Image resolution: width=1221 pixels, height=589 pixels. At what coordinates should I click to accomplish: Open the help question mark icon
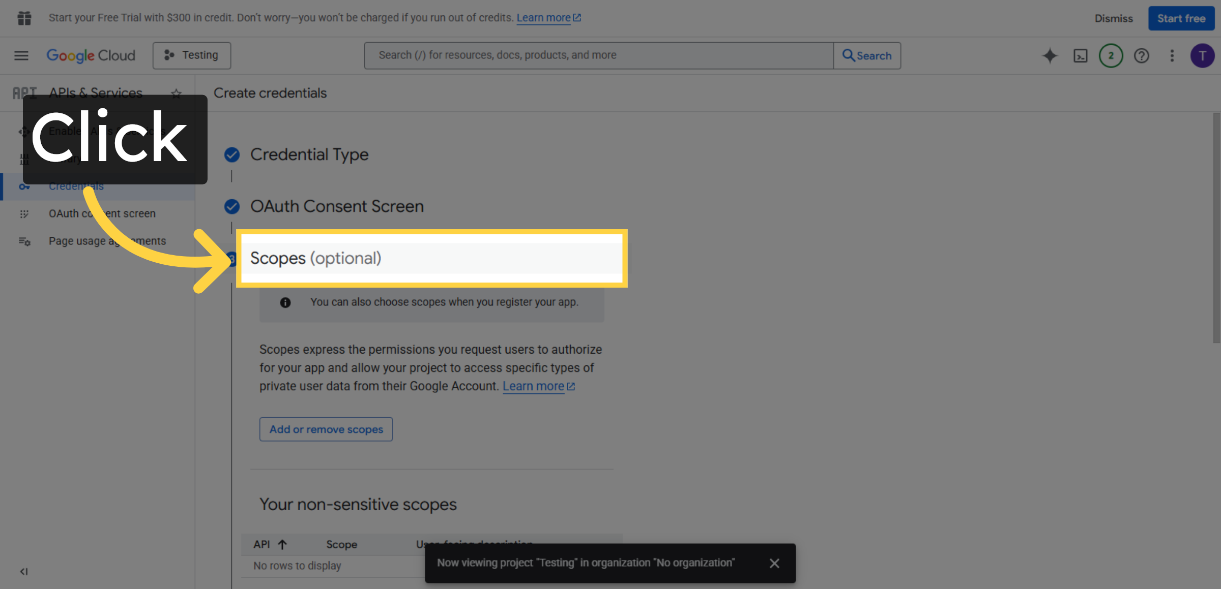point(1142,55)
